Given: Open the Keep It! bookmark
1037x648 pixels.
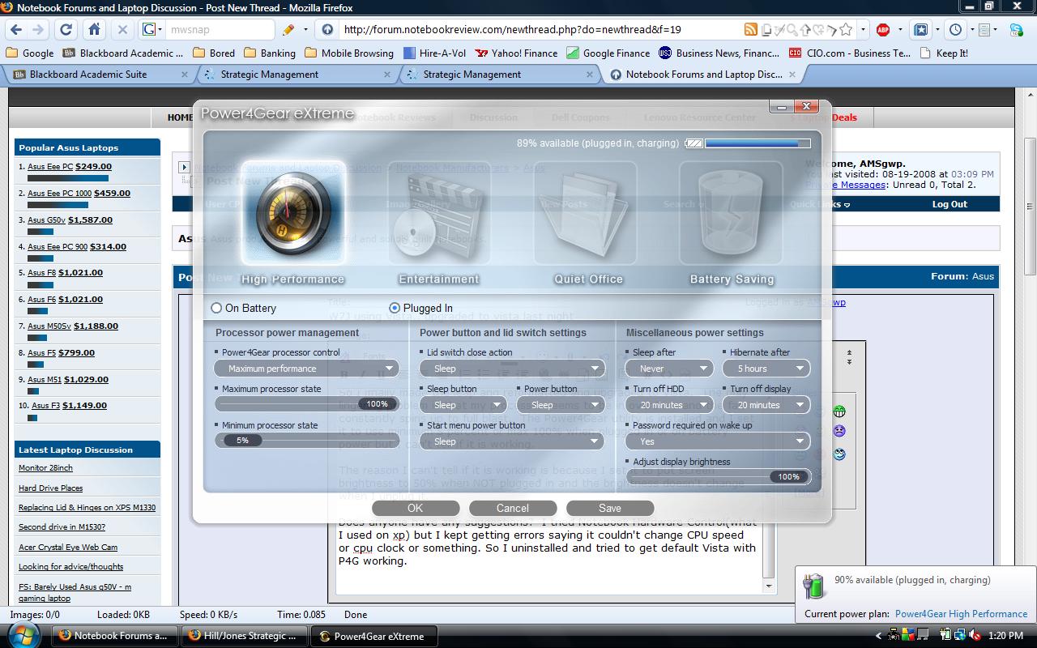Looking at the screenshot, I should pyautogui.click(x=944, y=53).
